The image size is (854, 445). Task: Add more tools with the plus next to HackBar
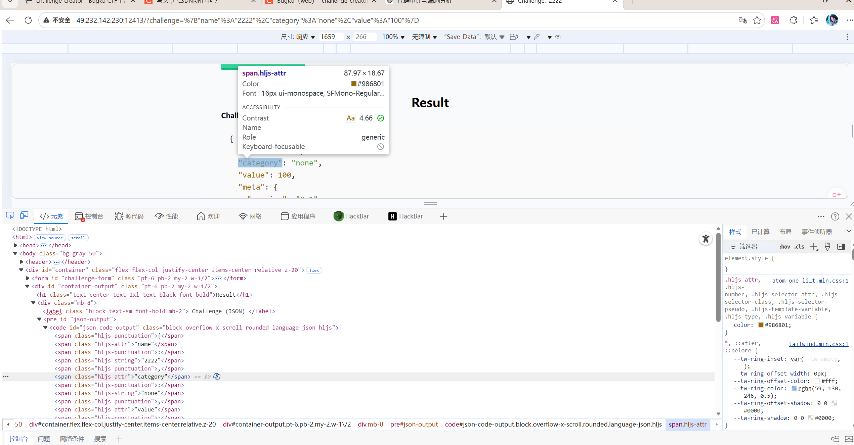click(x=443, y=216)
